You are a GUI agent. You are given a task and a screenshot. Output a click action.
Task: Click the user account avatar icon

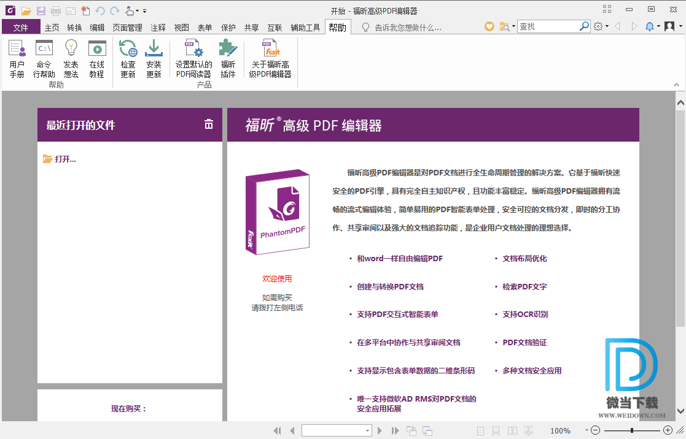tap(669, 26)
